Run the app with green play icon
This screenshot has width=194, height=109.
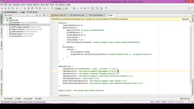tap(67, 8)
